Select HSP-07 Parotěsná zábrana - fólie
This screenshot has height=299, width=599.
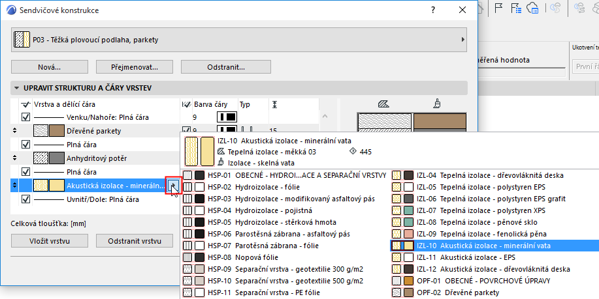(x=285, y=246)
